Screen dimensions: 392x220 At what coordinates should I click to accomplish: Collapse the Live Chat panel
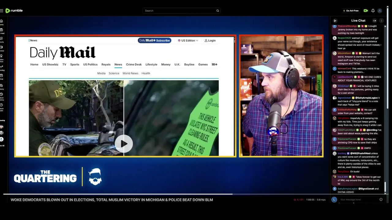tap(335, 21)
